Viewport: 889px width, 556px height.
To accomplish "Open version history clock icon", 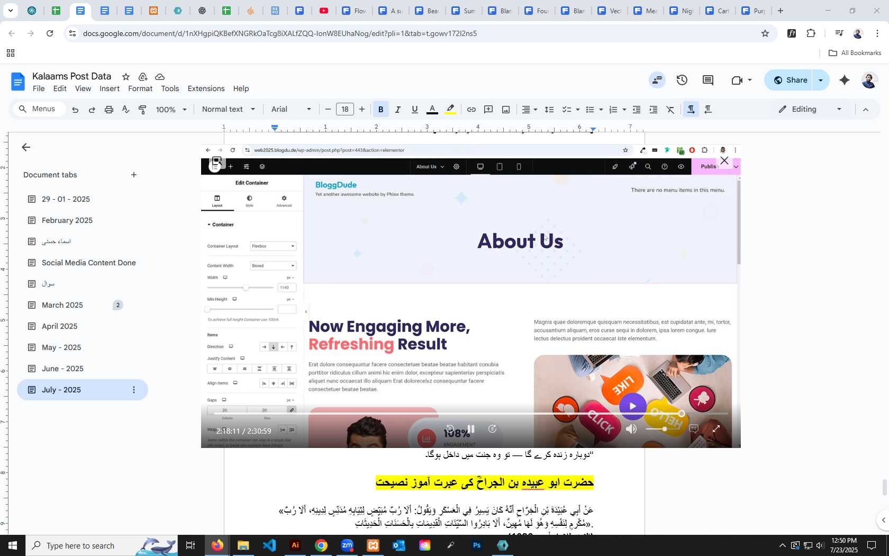I will click(x=682, y=80).
